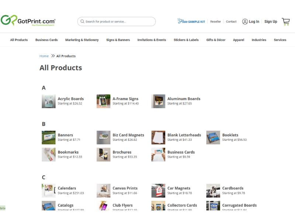
Task: Click the Home breadcrumb link
Action: click(x=44, y=56)
